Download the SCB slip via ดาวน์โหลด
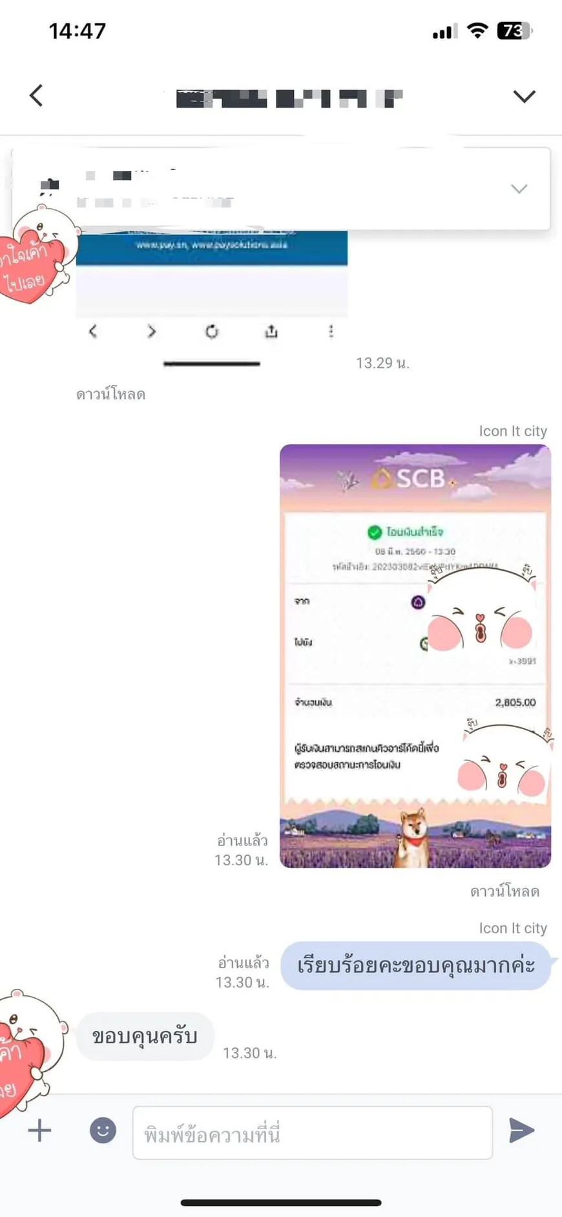 [x=505, y=891]
